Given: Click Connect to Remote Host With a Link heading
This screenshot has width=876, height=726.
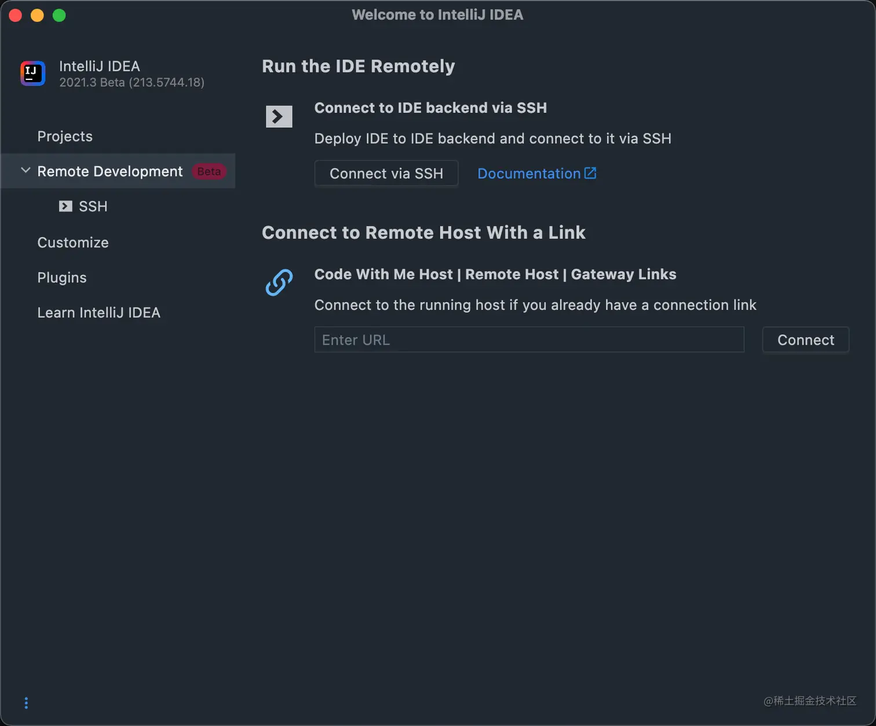Looking at the screenshot, I should coord(424,232).
